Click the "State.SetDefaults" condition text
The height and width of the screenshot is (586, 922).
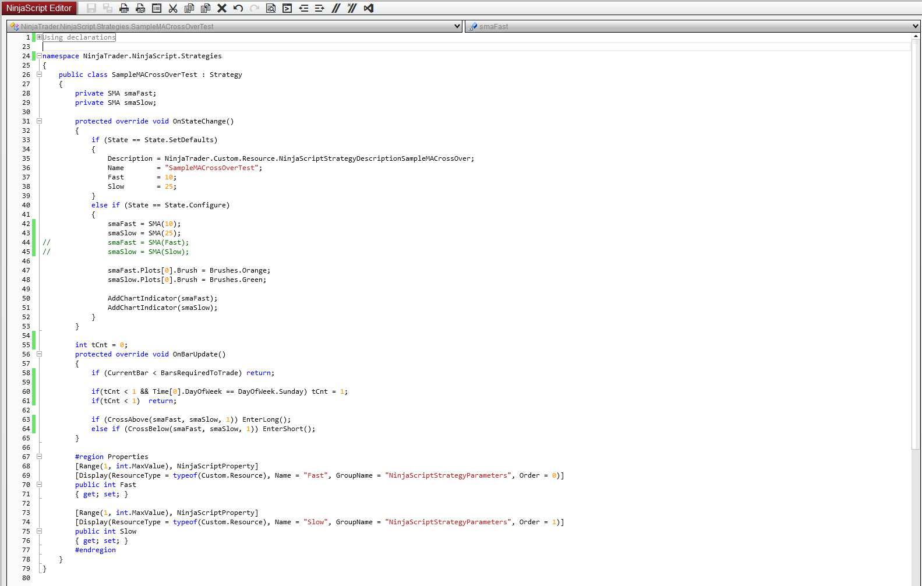[179, 140]
